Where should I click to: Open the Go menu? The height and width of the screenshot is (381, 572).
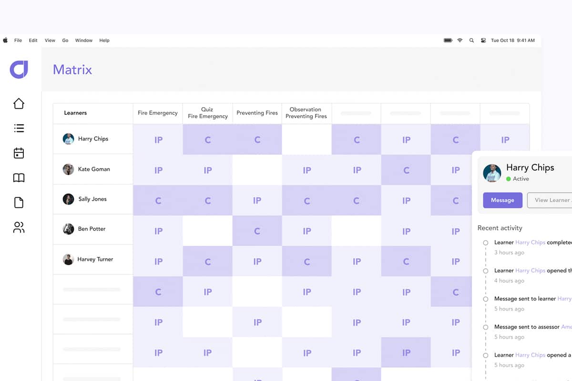pyautogui.click(x=65, y=40)
